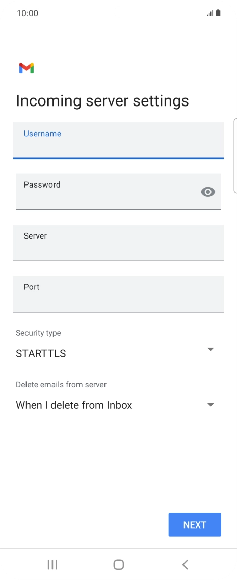Grab the edge panel handle
Screen dimensions: 237x580
(x=235, y=156)
